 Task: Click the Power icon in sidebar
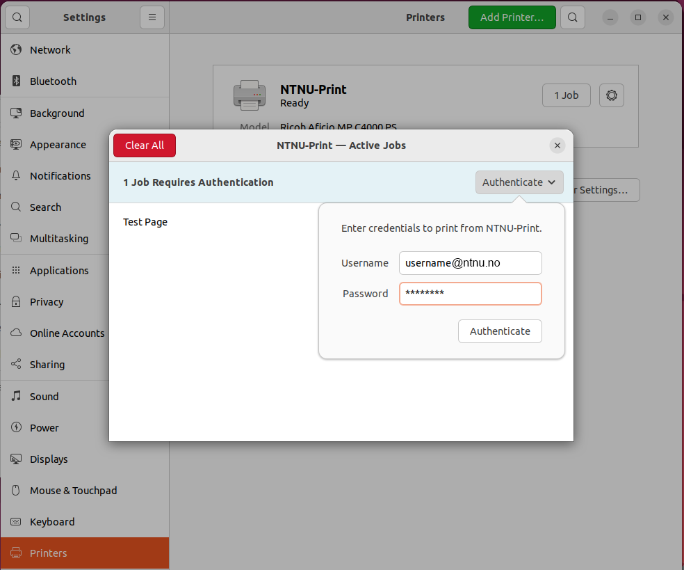tap(16, 427)
